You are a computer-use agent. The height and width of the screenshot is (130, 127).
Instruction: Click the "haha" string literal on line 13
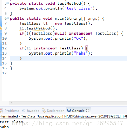pyautogui.click(x=81, y=53)
